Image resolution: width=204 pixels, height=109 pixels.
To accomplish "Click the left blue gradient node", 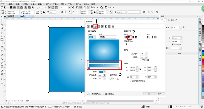I will pyautogui.click(x=89, y=68).
